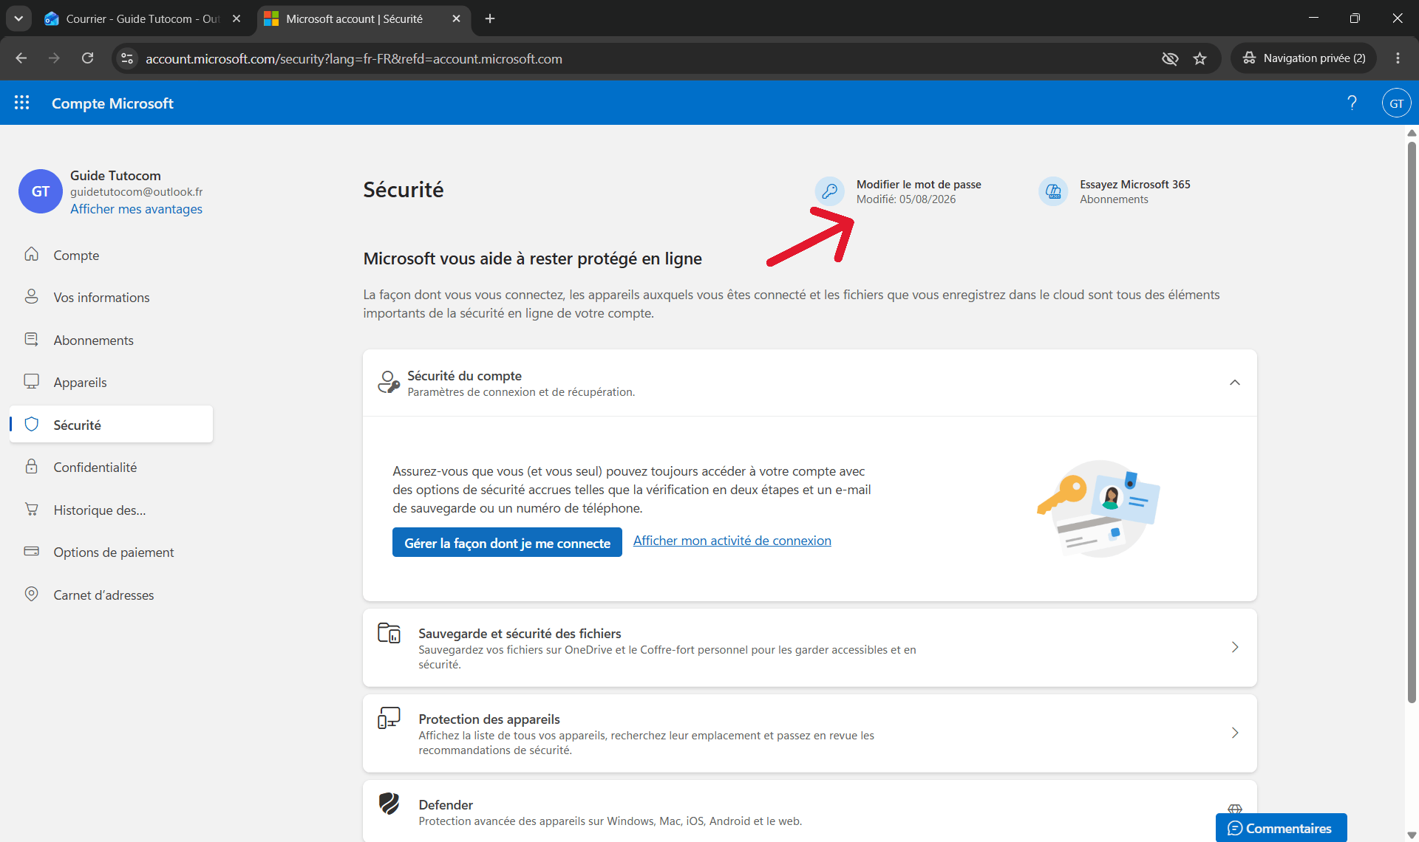The image size is (1419, 842).
Task: Click the Carnet d'adresses location pin icon
Action: pyautogui.click(x=31, y=594)
